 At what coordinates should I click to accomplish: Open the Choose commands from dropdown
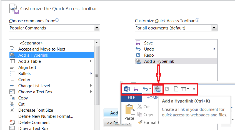click(x=97, y=28)
